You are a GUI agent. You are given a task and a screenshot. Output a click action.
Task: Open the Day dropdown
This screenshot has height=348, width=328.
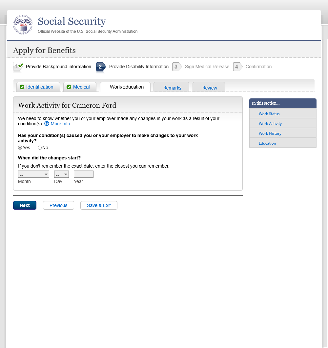(61, 174)
